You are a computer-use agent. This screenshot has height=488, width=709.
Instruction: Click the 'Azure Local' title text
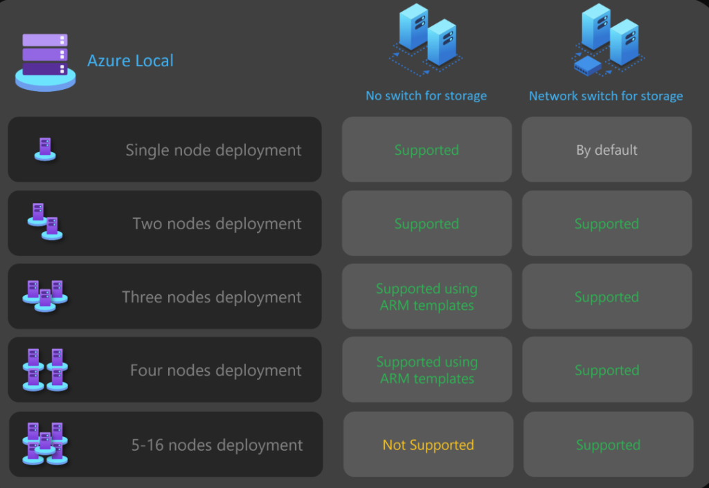tap(130, 61)
